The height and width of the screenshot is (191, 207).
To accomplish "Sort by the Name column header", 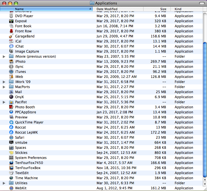I will tap(46, 9).
